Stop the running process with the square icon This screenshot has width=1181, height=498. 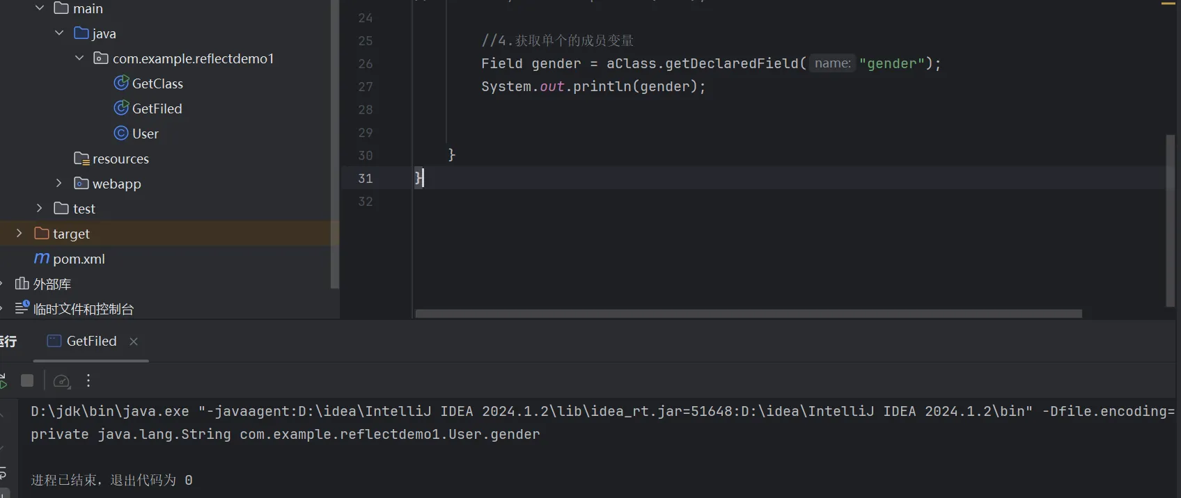point(27,380)
